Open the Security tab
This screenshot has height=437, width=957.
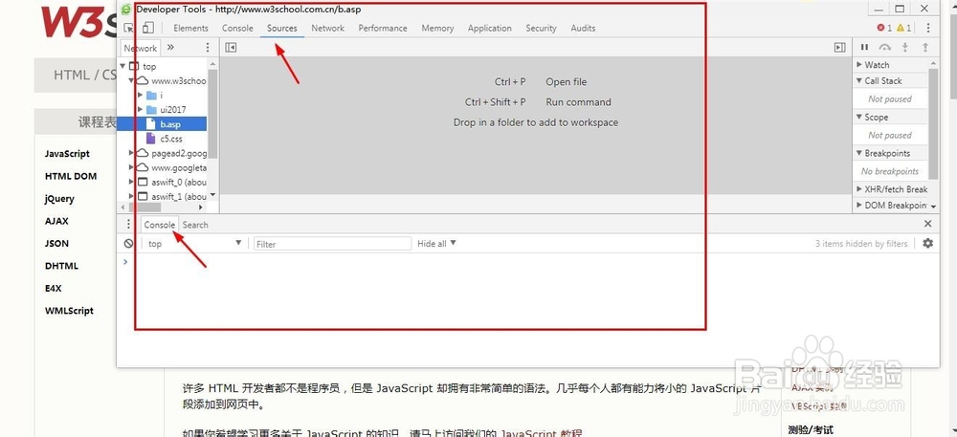(x=541, y=28)
